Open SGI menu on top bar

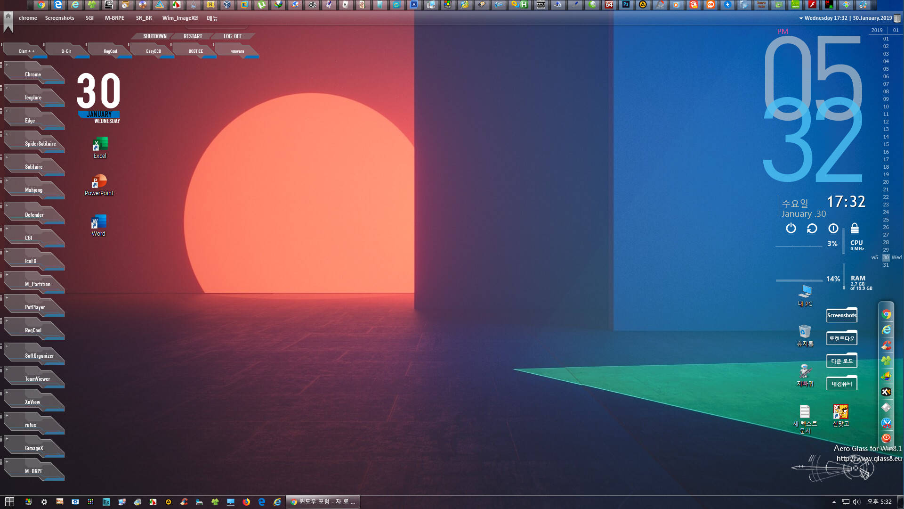pos(89,18)
